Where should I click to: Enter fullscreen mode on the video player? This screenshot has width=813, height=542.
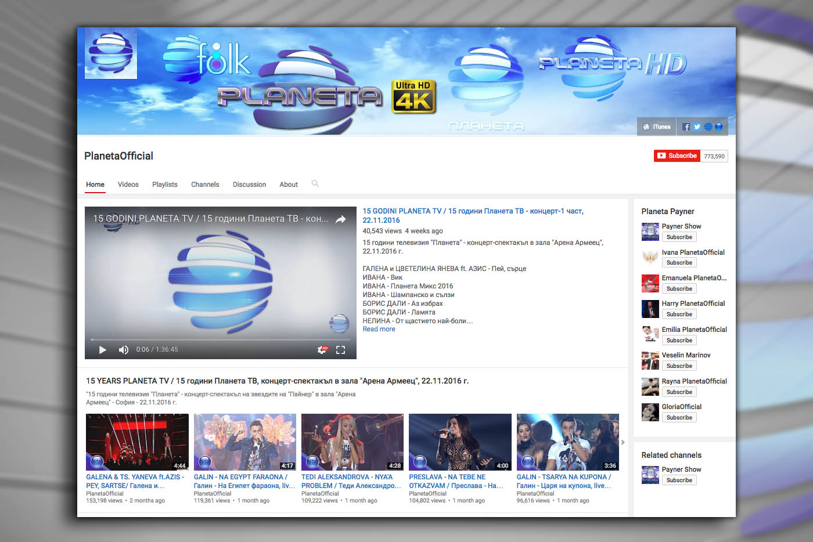click(341, 350)
